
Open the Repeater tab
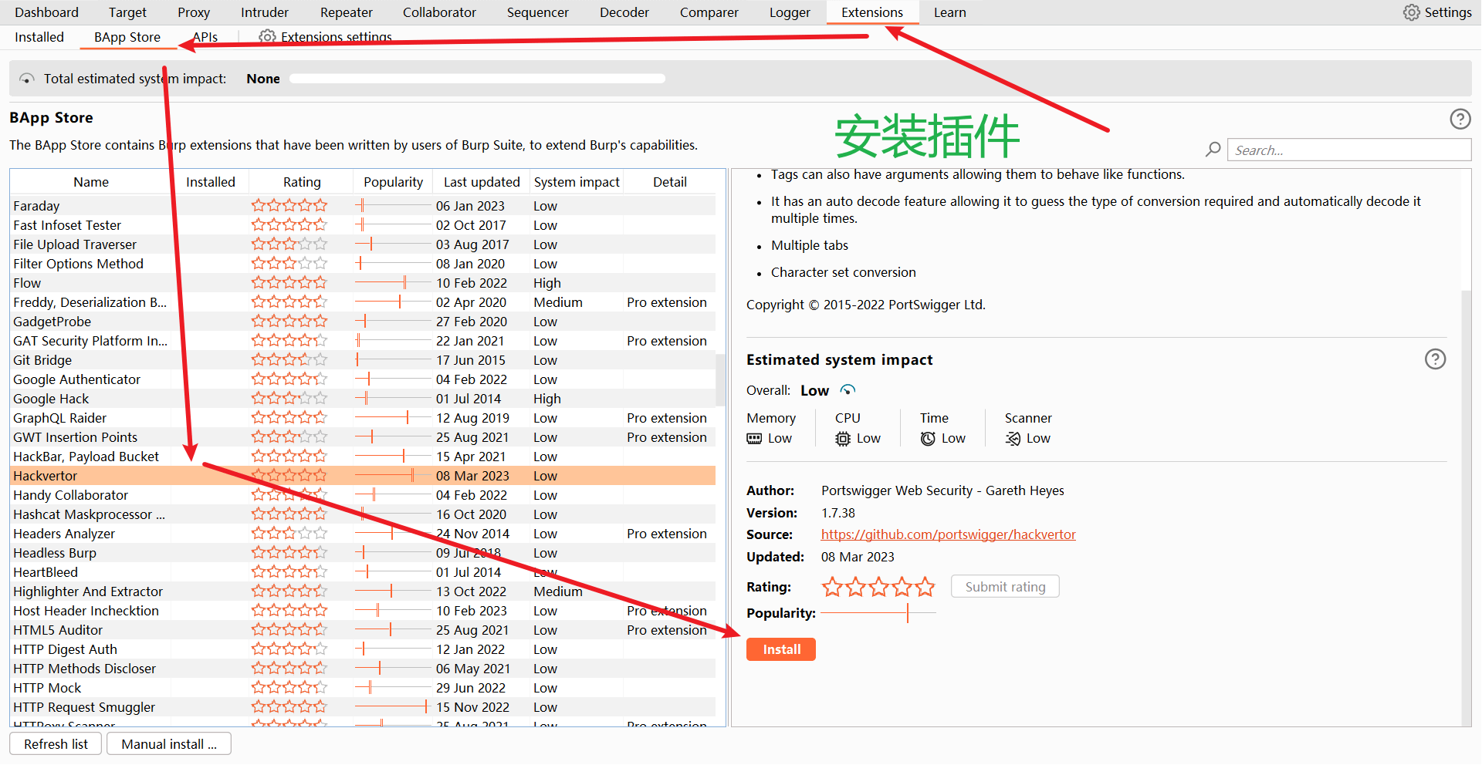click(346, 12)
